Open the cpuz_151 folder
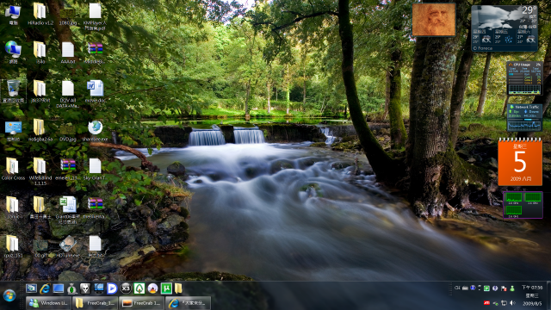Image resolution: width=551 pixels, height=310 pixels. 13,246
